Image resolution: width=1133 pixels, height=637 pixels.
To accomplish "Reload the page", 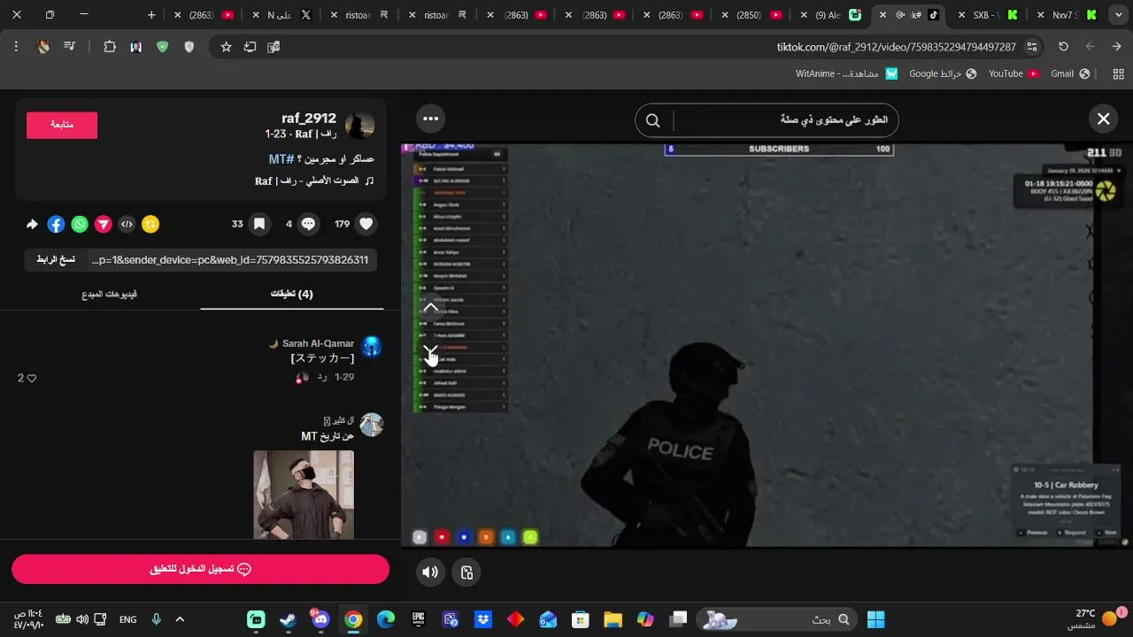I will click(x=1063, y=47).
